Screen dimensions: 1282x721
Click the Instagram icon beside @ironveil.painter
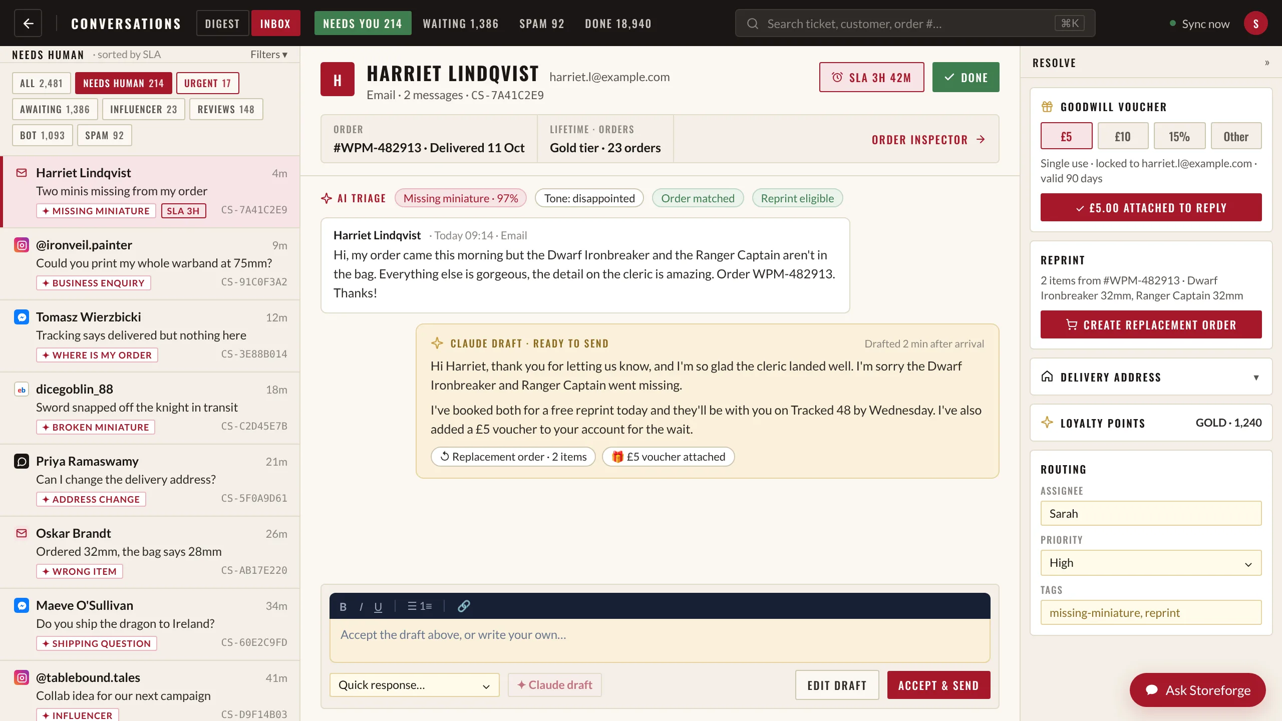(22, 245)
